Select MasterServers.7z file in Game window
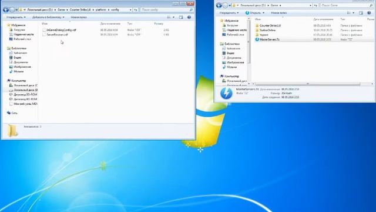The image size is (376, 212). point(270,39)
